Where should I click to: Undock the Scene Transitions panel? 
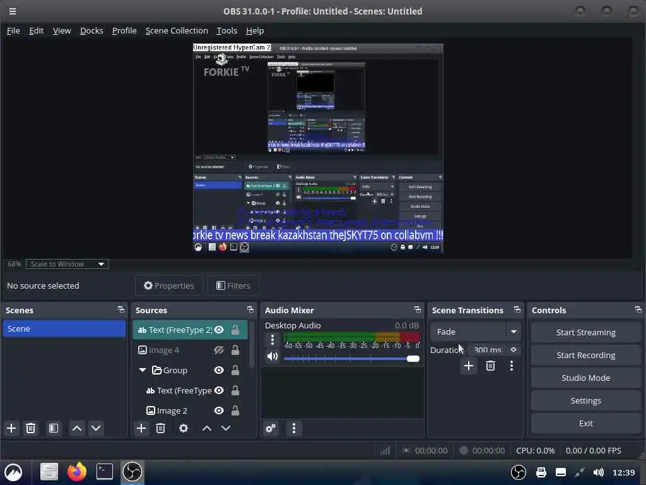tap(517, 309)
